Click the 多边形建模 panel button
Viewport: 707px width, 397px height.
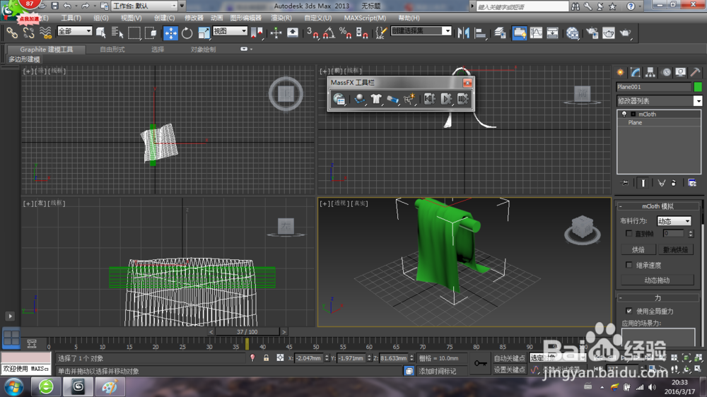coord(24,59)
